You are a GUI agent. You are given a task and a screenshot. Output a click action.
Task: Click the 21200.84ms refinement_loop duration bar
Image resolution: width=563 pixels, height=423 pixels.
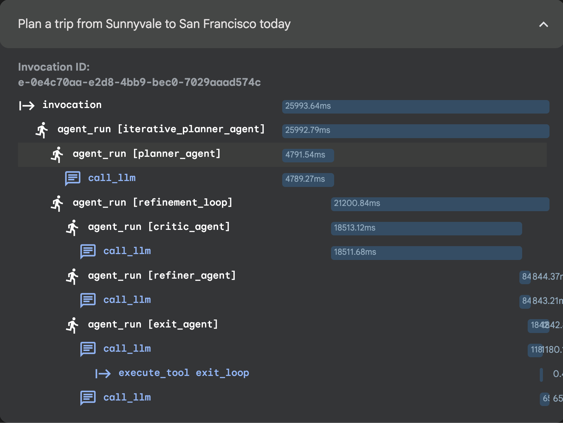440,204
